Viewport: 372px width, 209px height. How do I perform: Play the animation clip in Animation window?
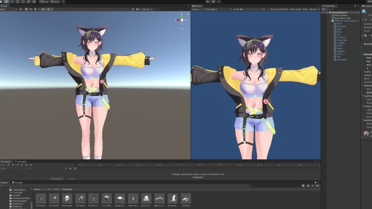[22, 165]
